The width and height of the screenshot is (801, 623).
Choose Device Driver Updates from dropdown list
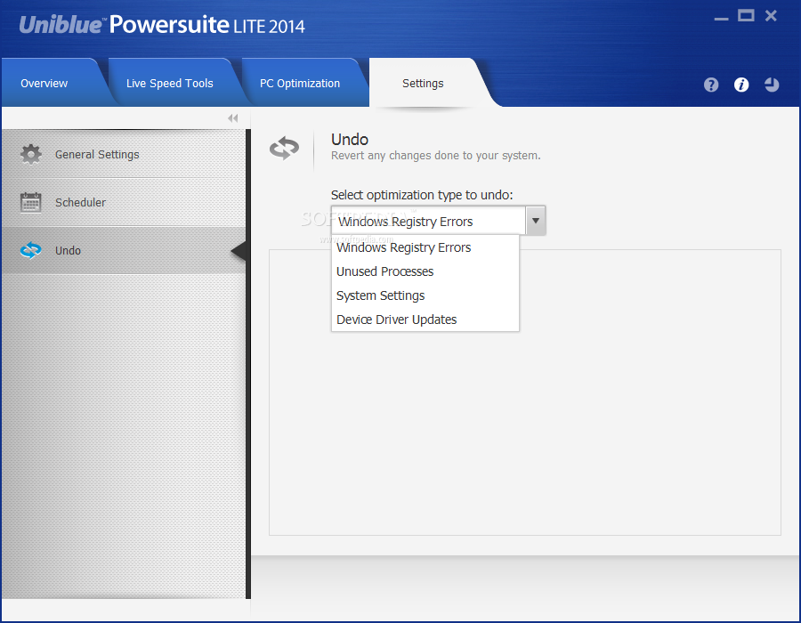[425, 320]
